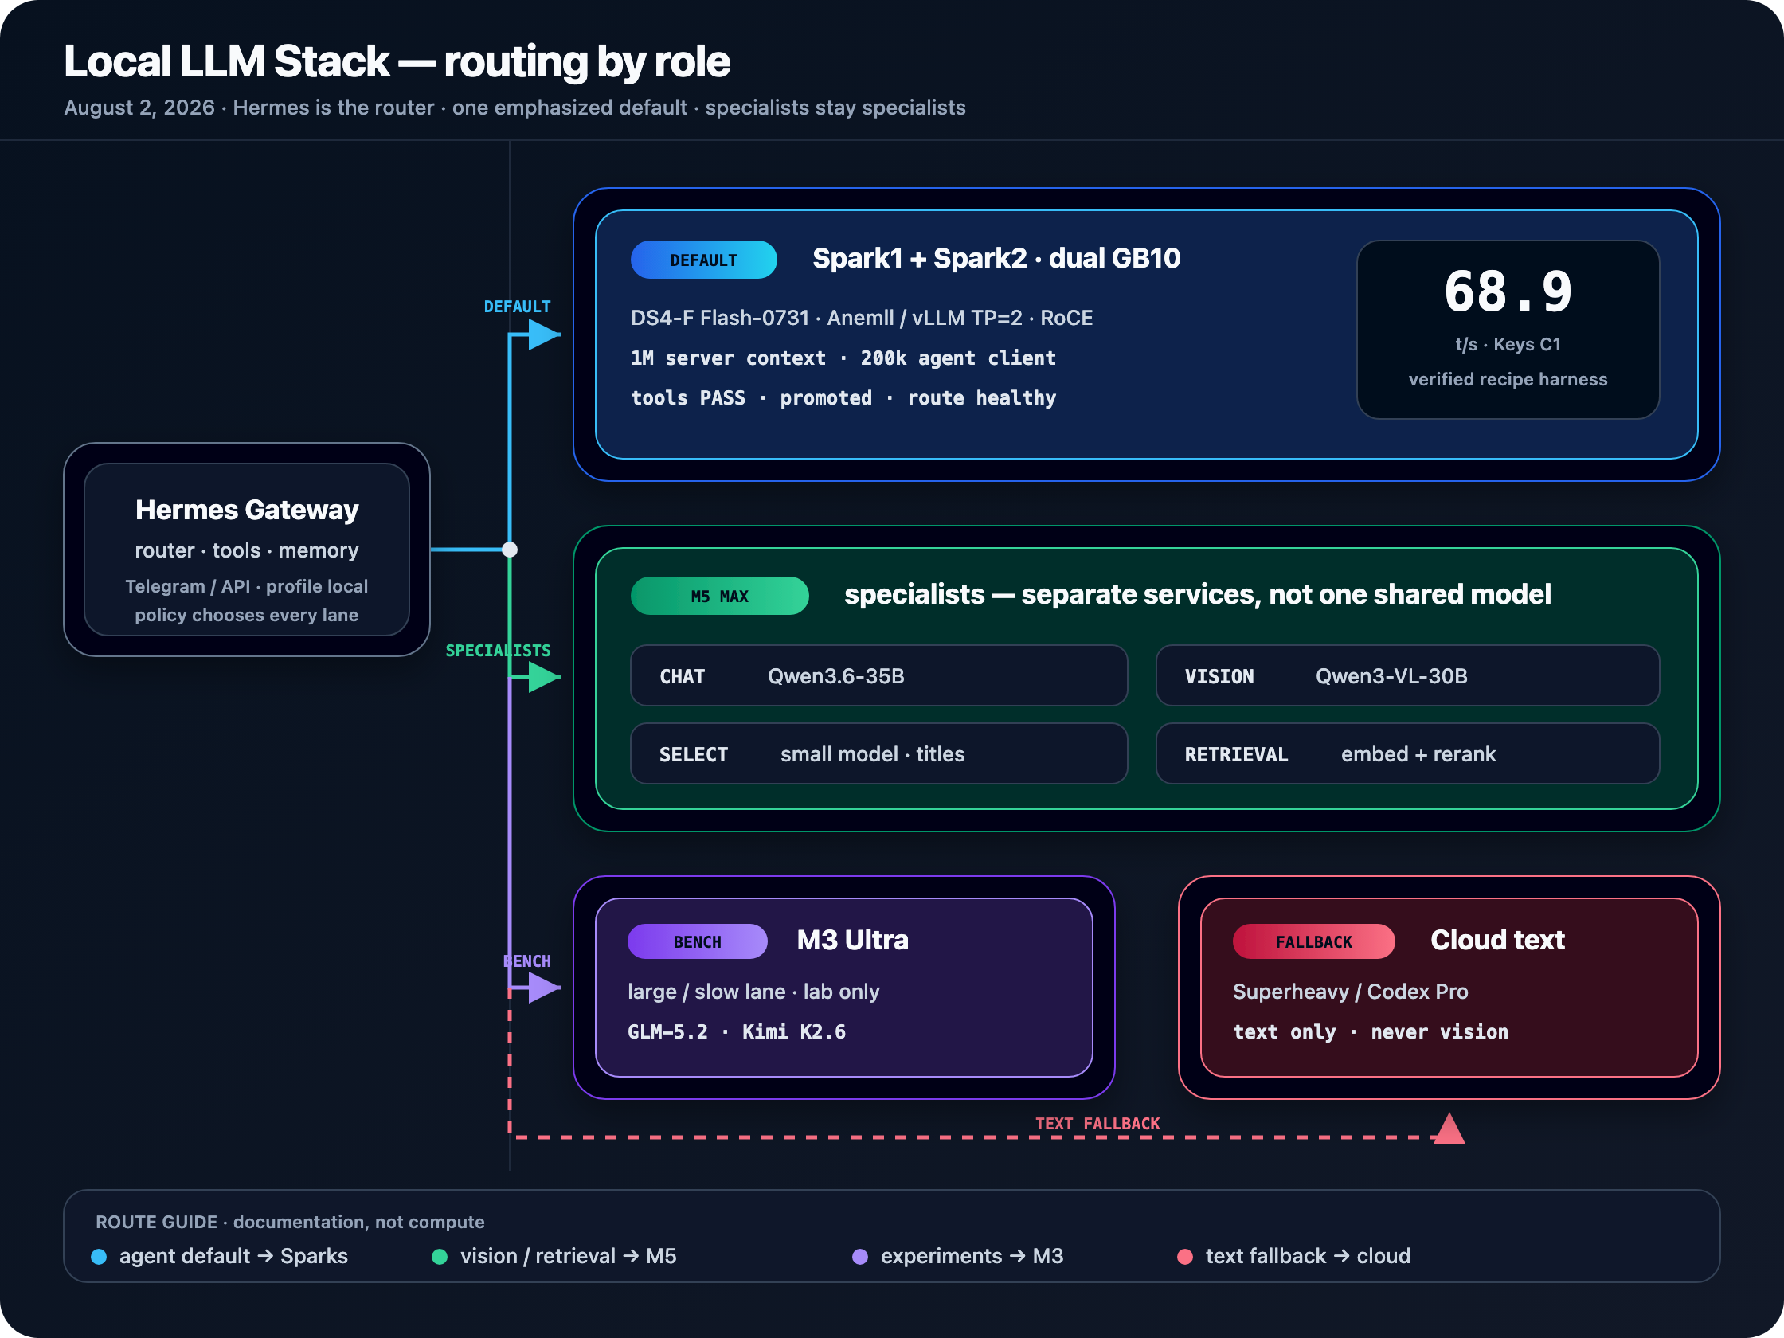This screenshot has height=1338, width=1784.
Task: Click the 'Local LLM Stack — routing by role' title
Action: click(397, 61)
